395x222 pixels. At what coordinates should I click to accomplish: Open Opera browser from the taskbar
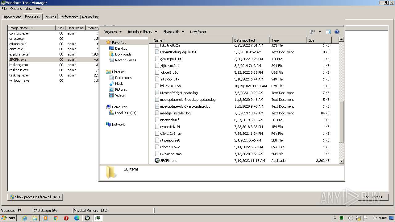tap(66, 218)
